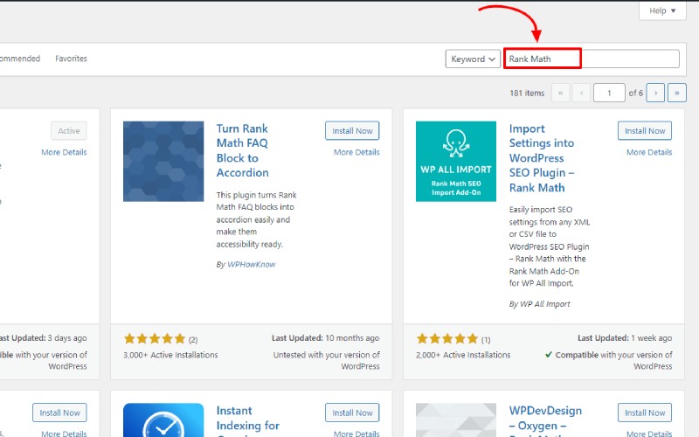Open the Help dropdown tab
Screen dimensions: 699x437
point(662,10)
